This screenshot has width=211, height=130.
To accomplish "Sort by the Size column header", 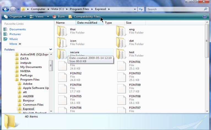I will pos(135,23).
